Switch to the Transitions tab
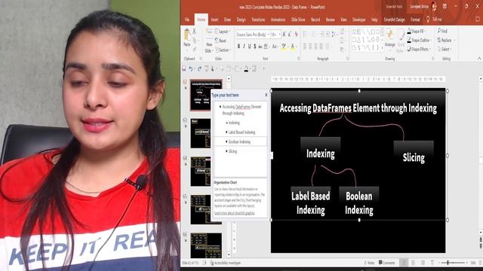Screen dimensions: 483x271 click(258, 20)
